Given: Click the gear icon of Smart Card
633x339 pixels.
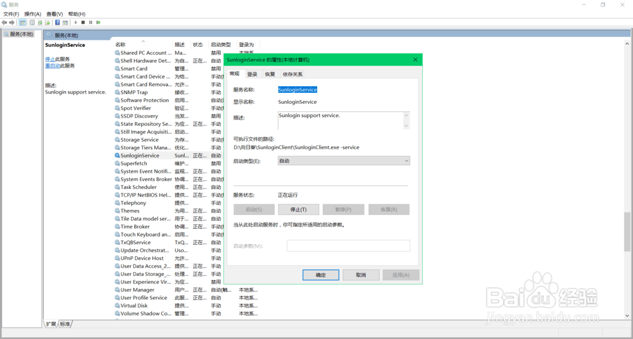Looking at the screenshot, I should click(x=117, y=68).
